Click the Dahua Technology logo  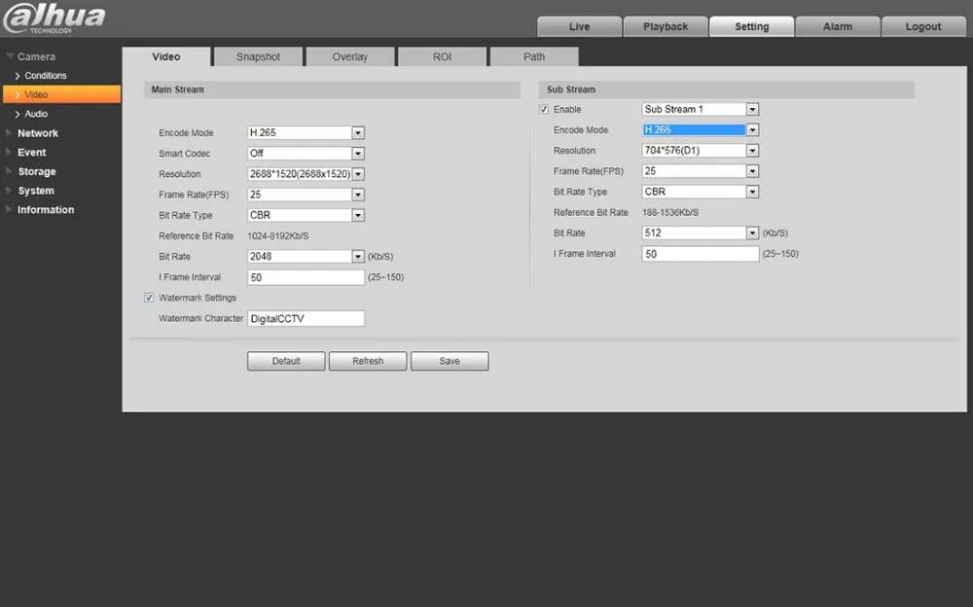click(54, 18)
